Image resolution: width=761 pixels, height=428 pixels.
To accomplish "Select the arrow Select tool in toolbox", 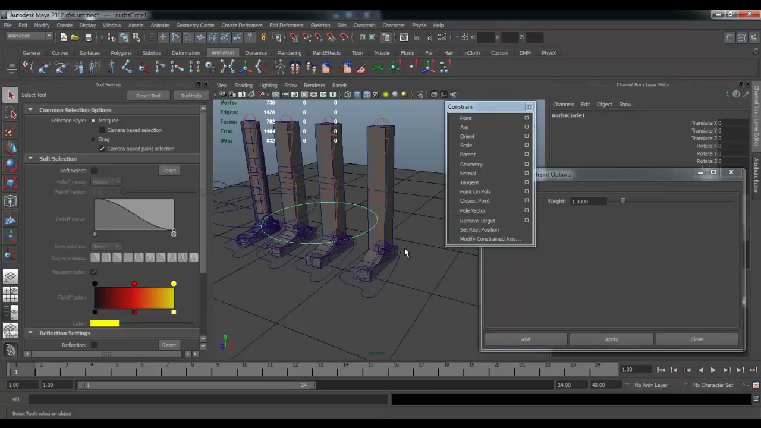I will (x=11, y=95).
